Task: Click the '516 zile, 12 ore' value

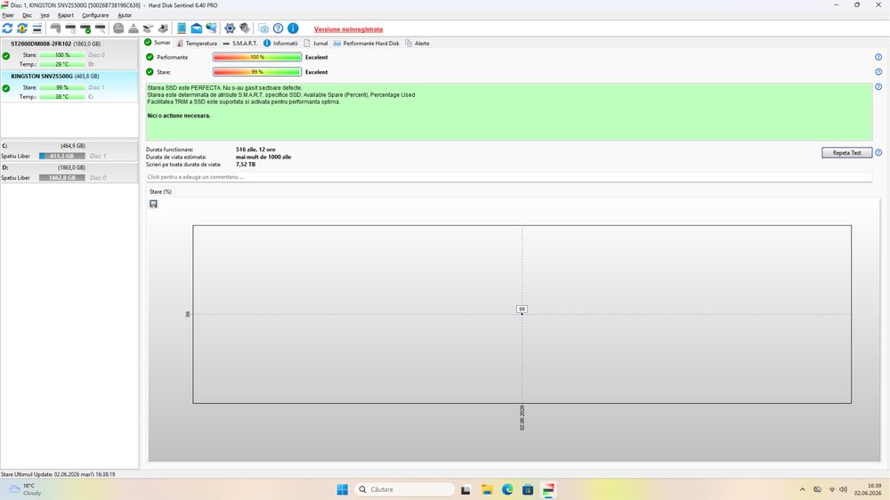Action: (x=255, y=149)
